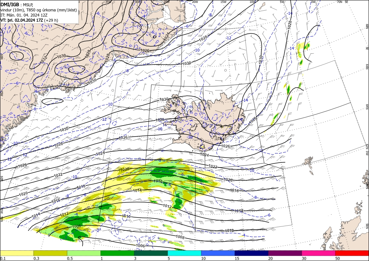This screenshot has height=261, width=369.
Task: Select the 'IT: Mán. 01. 04. 2024 12Z' line
Action: (x=24, y=15)
